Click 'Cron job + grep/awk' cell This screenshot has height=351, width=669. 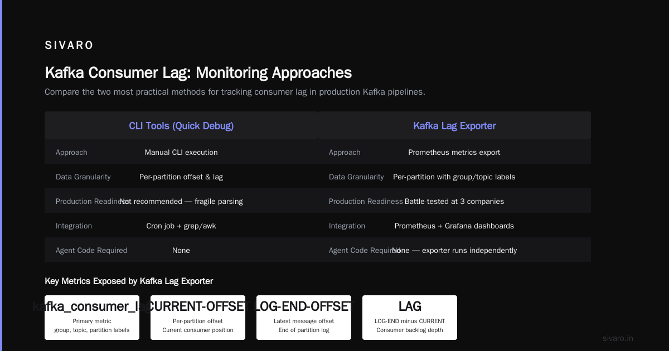[181, 226]
